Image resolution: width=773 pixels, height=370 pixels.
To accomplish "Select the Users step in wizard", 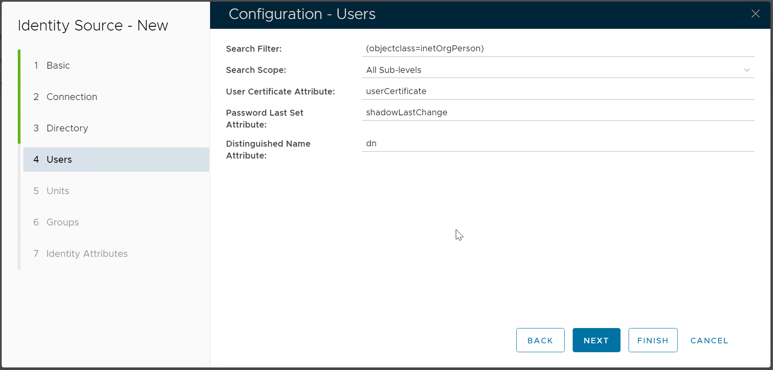I will pyautogui.click(x=59, y=159).
